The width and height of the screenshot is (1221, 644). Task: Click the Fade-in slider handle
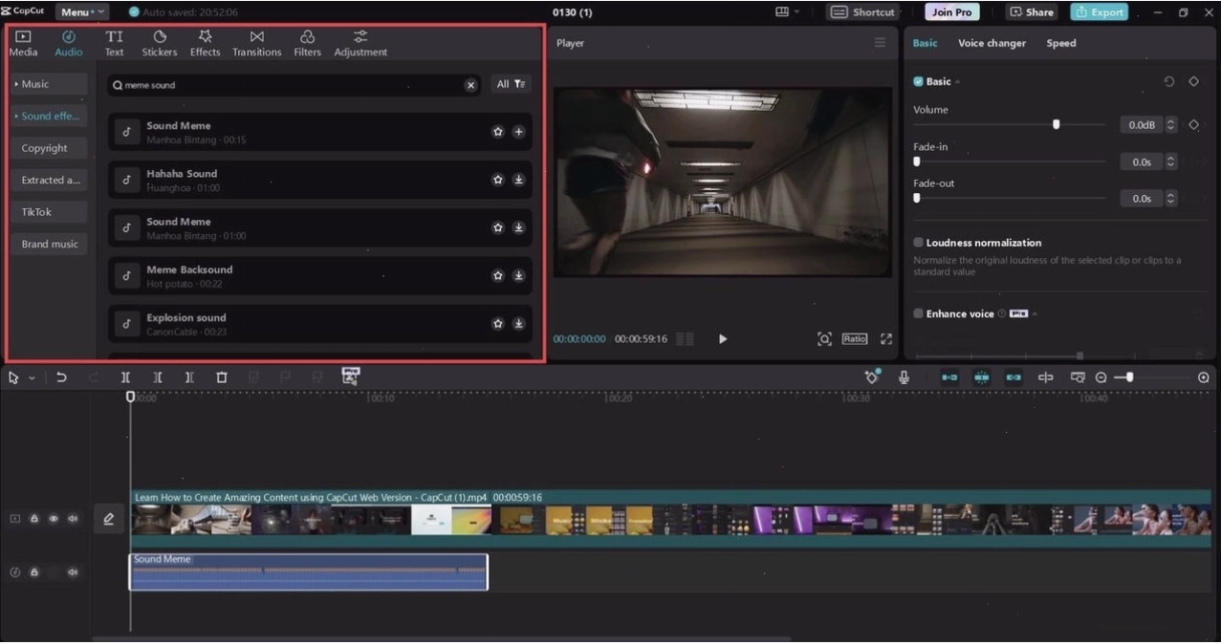[917, 161]
